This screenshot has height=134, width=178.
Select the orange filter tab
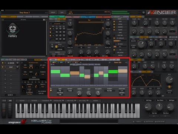[144, 37]
